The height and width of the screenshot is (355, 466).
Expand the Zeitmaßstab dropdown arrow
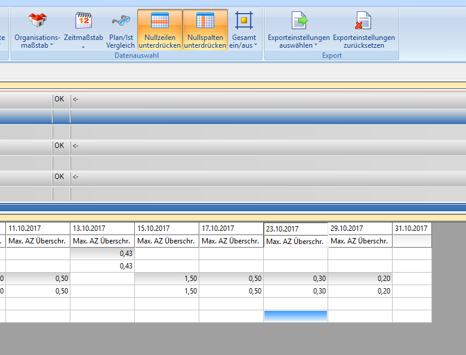click(84, 47)
